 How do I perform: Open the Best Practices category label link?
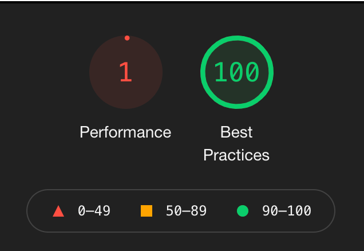point(236,143)
